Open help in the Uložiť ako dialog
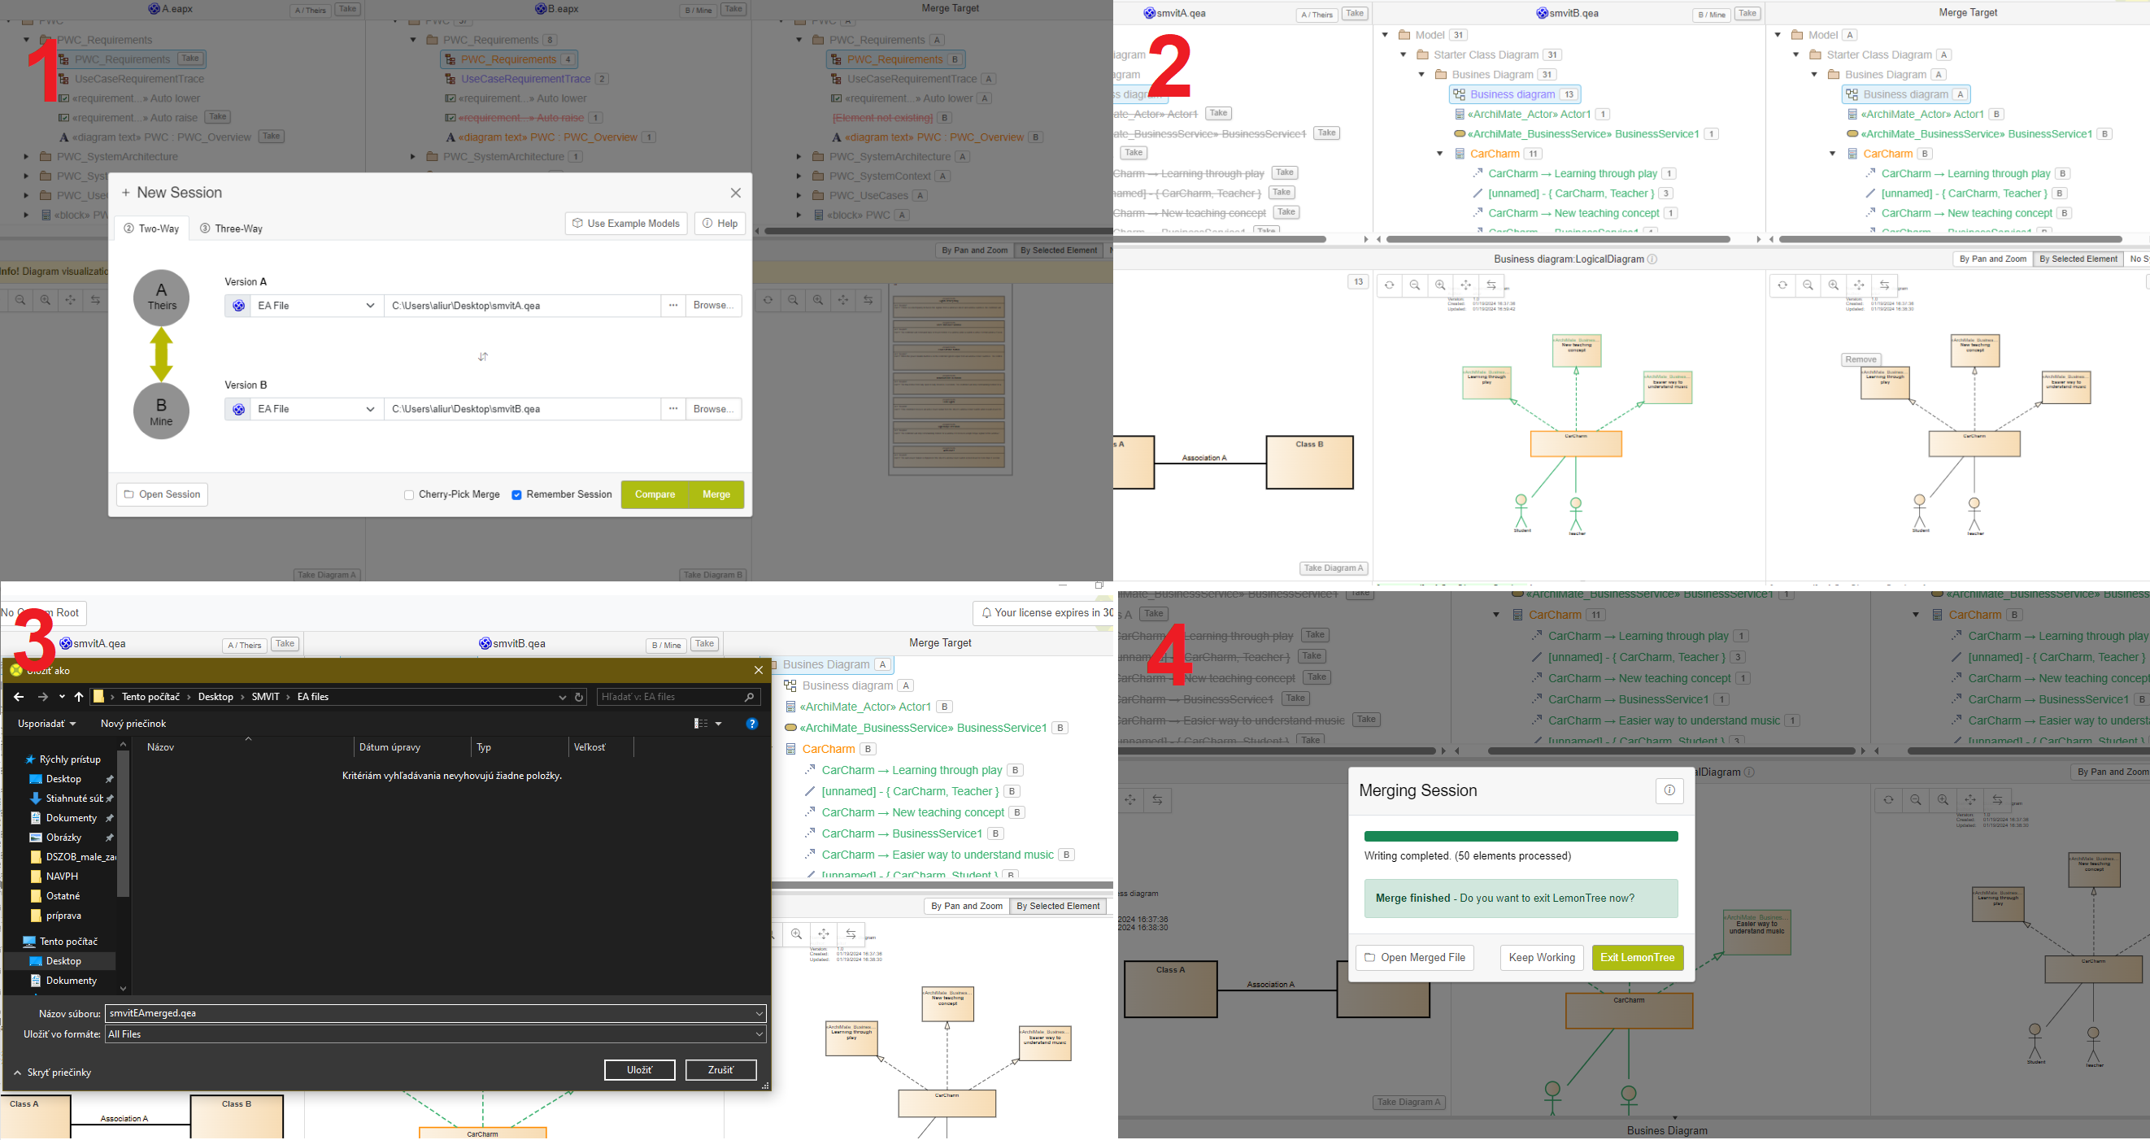The image size is (2150, 1140). (x=752, y=724)
